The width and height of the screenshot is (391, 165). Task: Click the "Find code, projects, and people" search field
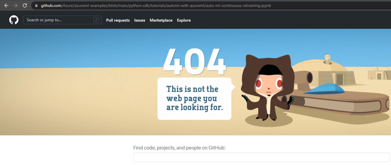261,157
